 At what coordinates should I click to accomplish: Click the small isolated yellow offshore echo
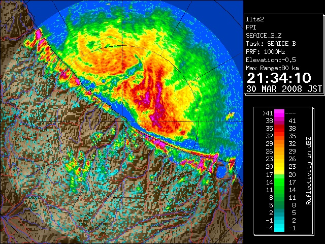(230, 116)
